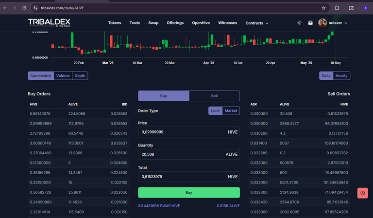Select sell order with ALIVE 5501.4708
The height and width of the screenshot is (218, 373).
coord(299,182)
